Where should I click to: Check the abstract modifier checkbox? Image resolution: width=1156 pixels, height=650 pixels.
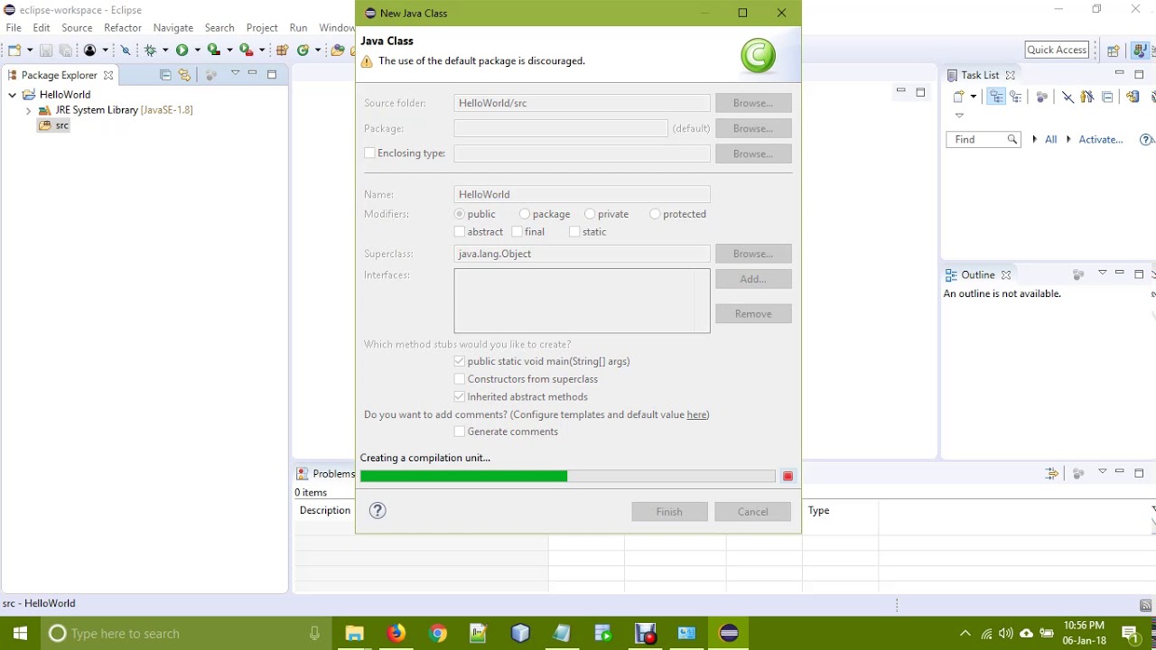point(460,232)
